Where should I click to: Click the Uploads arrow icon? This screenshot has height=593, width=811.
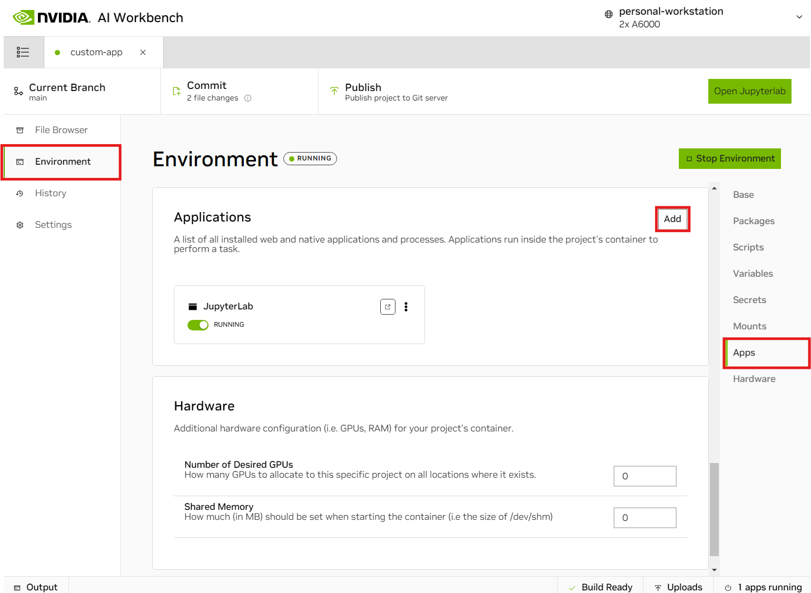point(658,588)
